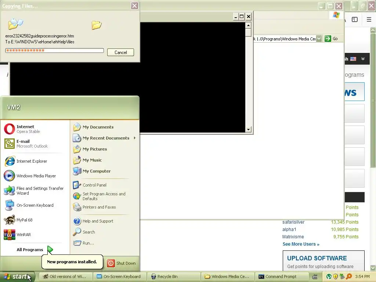376x282 pixels.
Task: Cancel the file copy operation
Action: pos(120,52)
